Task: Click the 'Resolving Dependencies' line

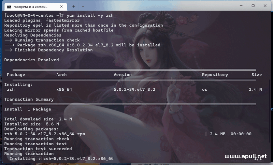Action: [x=33, y=35]
